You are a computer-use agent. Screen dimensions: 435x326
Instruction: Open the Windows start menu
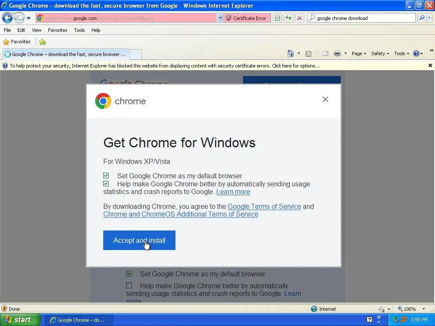tap(20, 320)
